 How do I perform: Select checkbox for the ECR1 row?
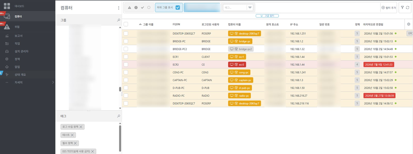(x=126, y=57)
